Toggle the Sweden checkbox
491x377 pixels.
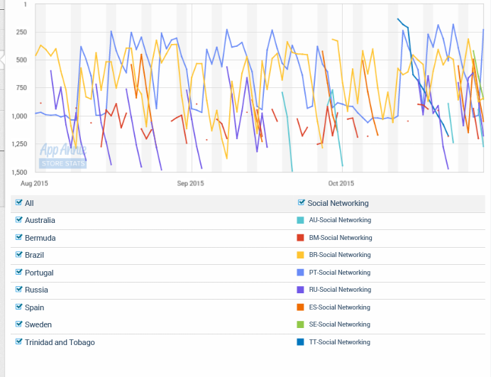pyautogui.click(x=19, y=324)
